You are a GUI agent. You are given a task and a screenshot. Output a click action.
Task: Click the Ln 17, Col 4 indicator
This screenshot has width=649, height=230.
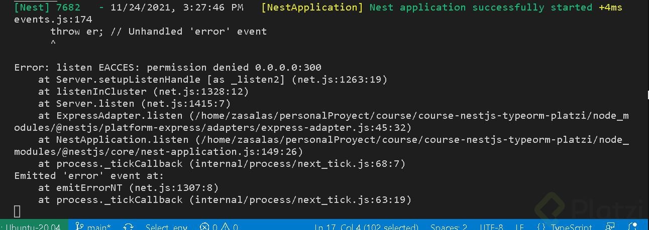click(366, 227)
